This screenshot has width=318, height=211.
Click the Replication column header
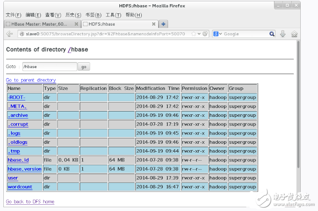click(x=93, y=88)
